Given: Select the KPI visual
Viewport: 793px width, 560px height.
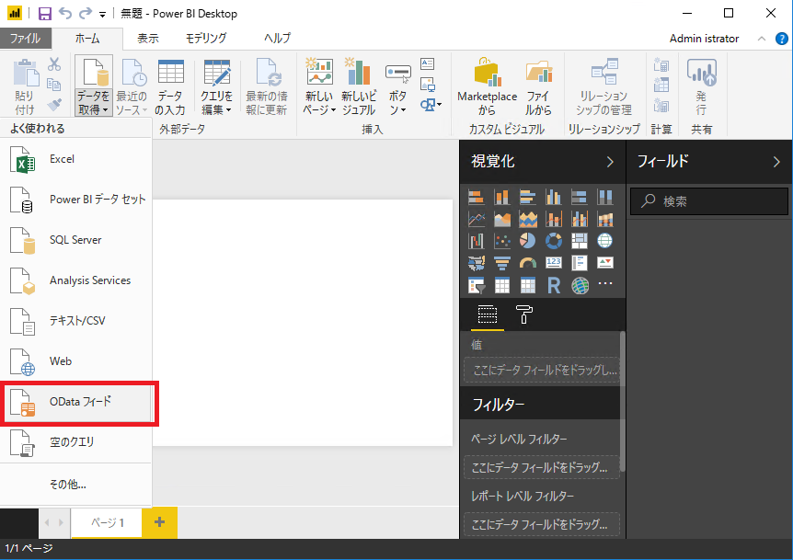Looking at the screenshot, I should click(x=605, y=262).
